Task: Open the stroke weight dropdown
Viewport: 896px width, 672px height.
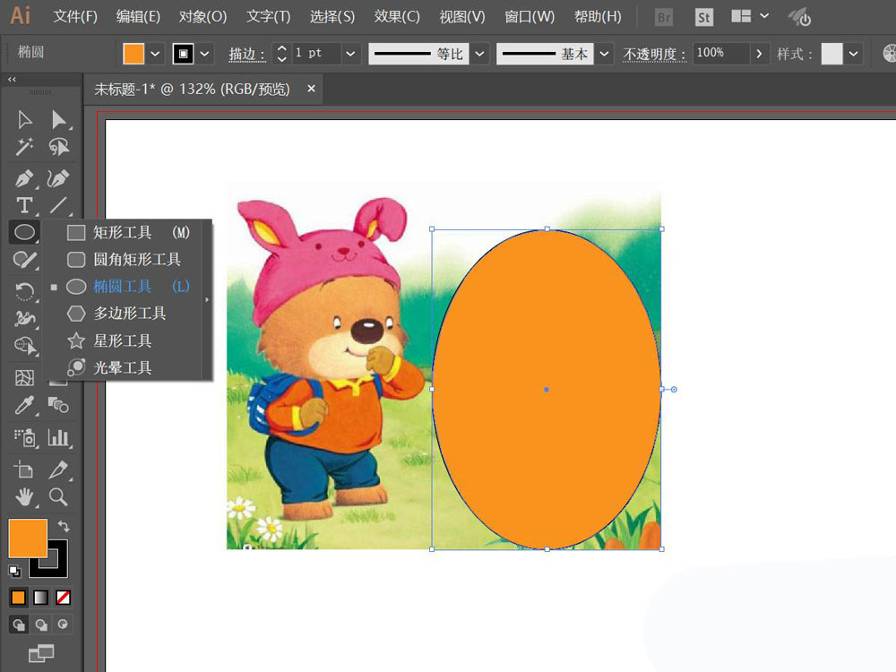Action: click(x=350, y=54)
